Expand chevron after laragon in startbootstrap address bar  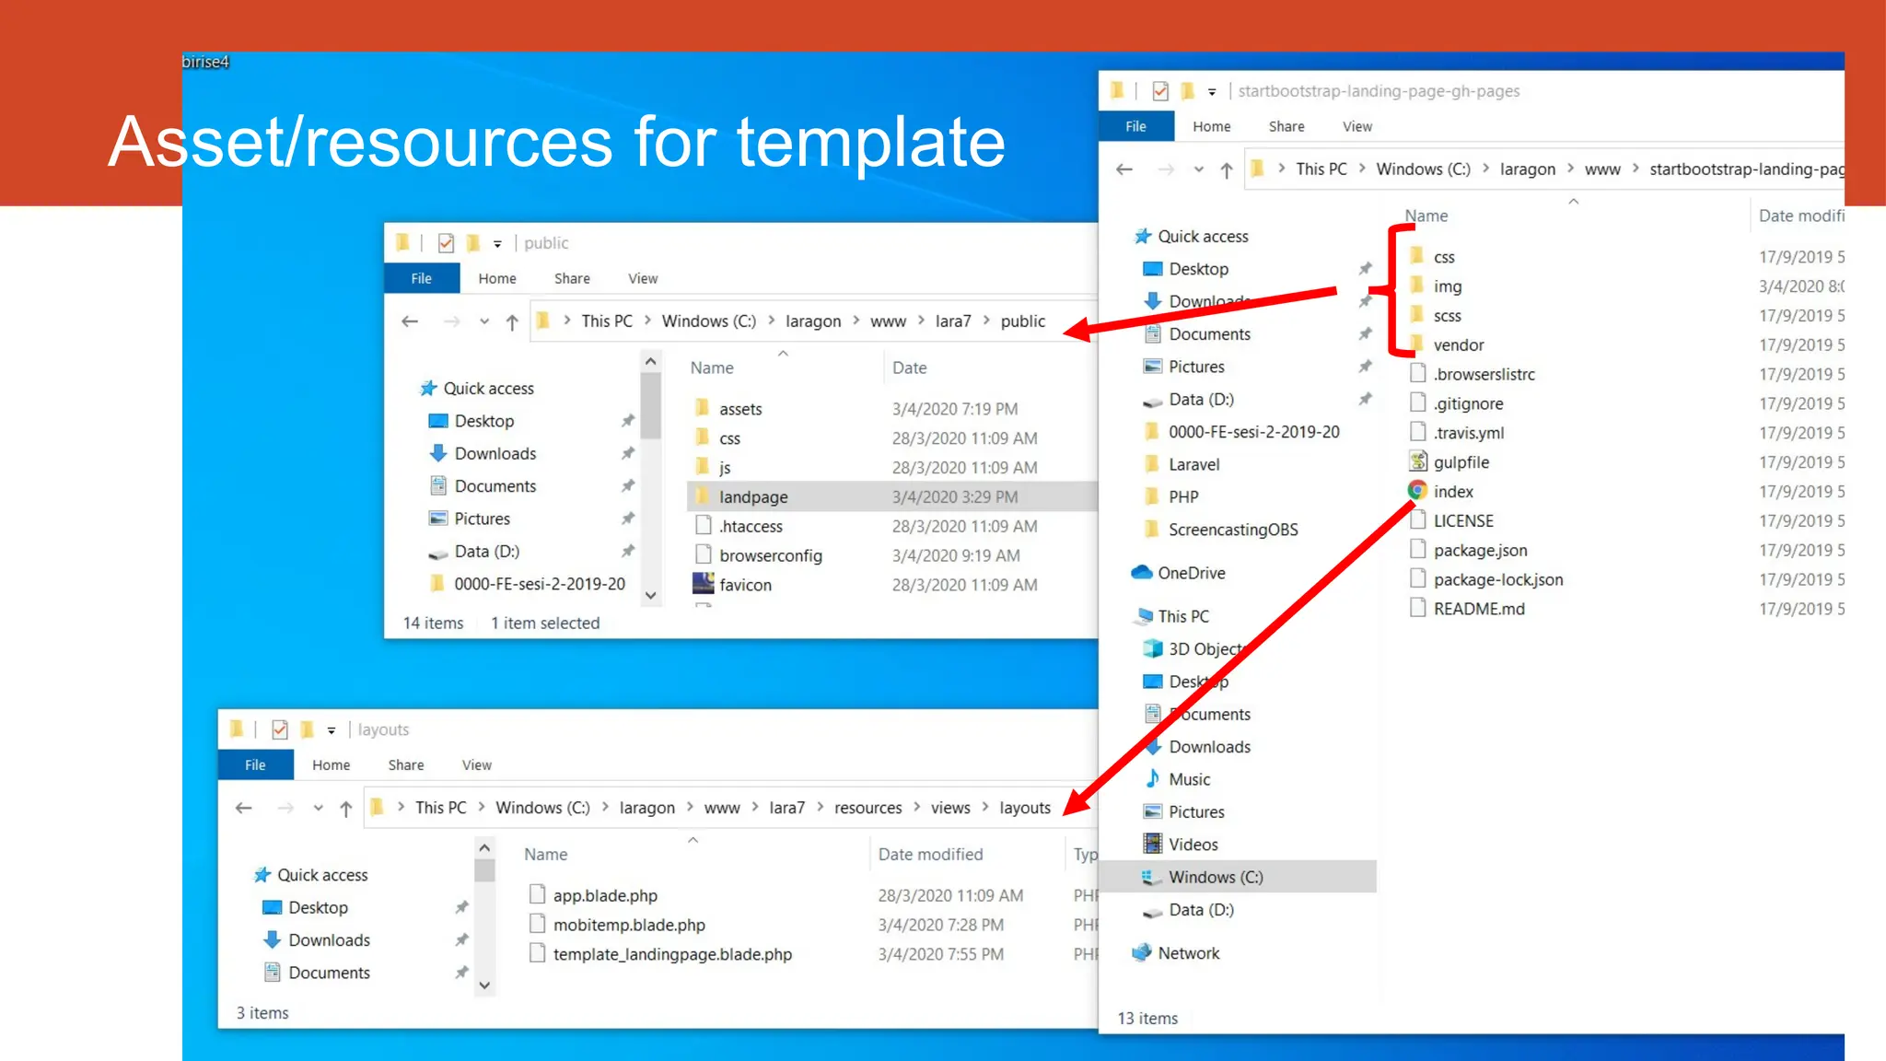(x=1570, y=169)
